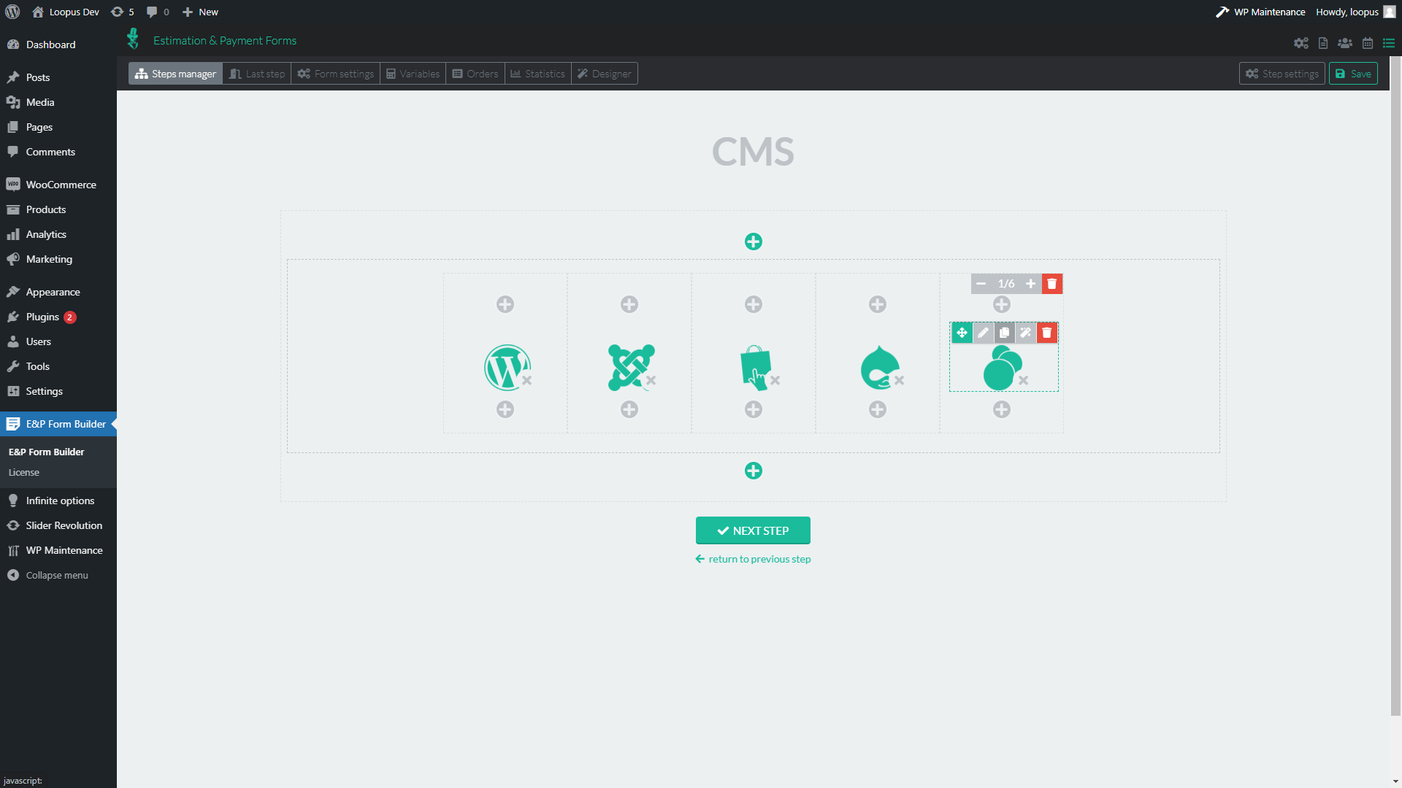
Task: Delete the selected item using red trash
Action: (1046, 333)
